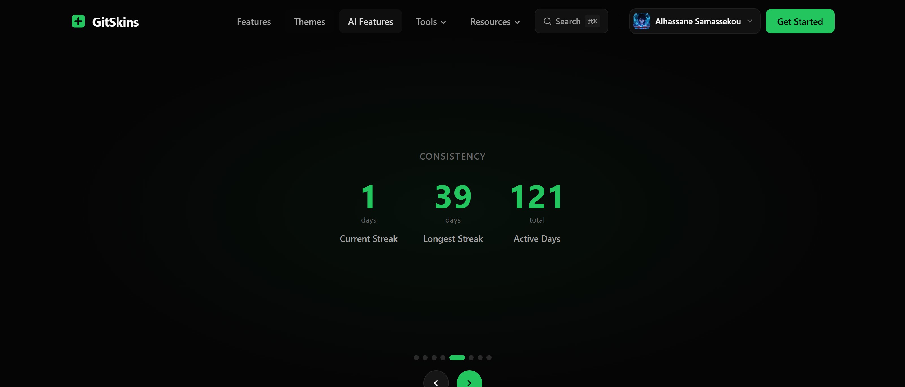Click the user avatar image
The height and width of the screenshot is (387, 905).
click(x=641, y=21)
